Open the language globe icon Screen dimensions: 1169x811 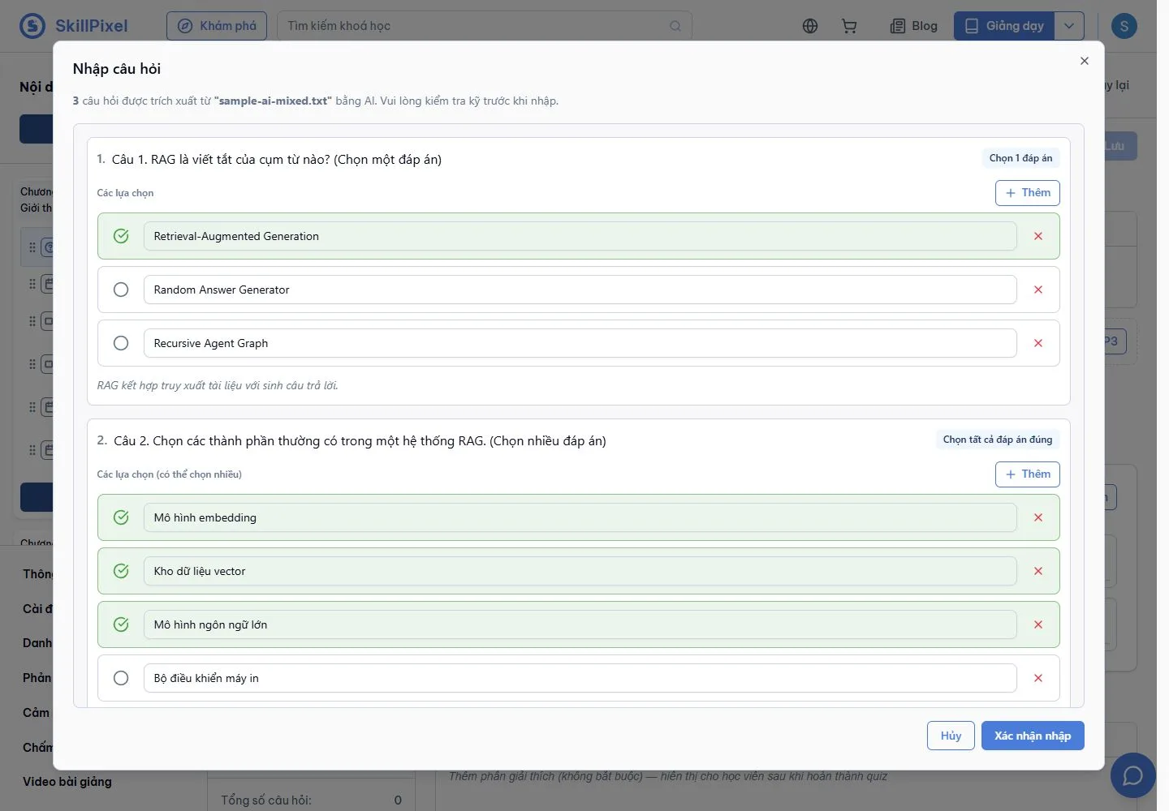coord(809,26)
